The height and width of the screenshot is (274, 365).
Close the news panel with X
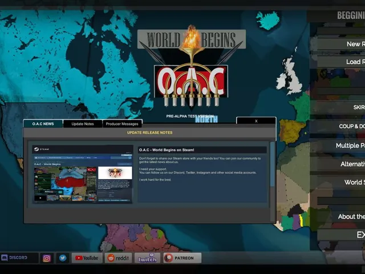click(256, 121)
